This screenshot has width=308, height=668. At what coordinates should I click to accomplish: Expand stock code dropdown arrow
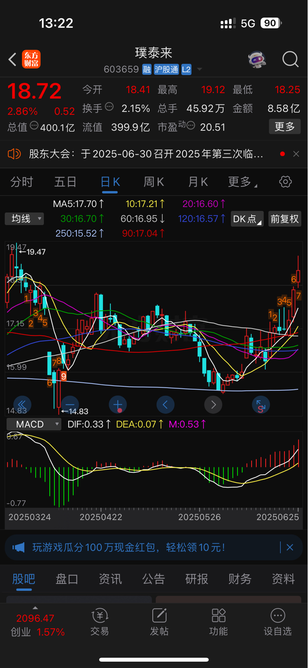point(199,69)
